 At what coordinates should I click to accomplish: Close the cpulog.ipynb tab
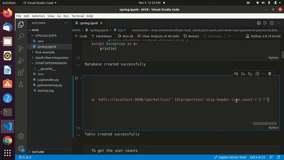point(101,23)
